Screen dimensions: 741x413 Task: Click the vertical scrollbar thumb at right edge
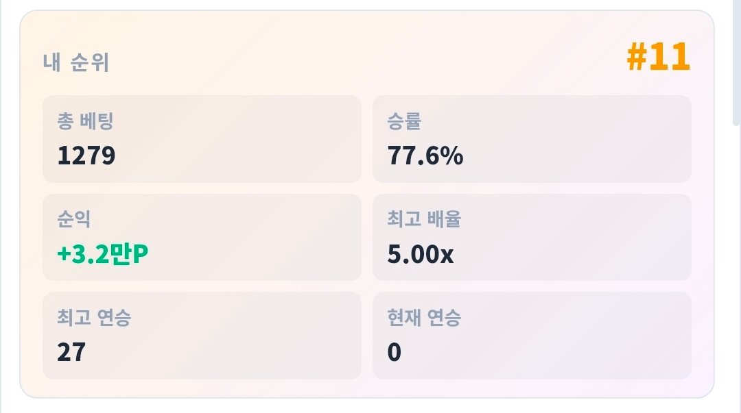736,62
